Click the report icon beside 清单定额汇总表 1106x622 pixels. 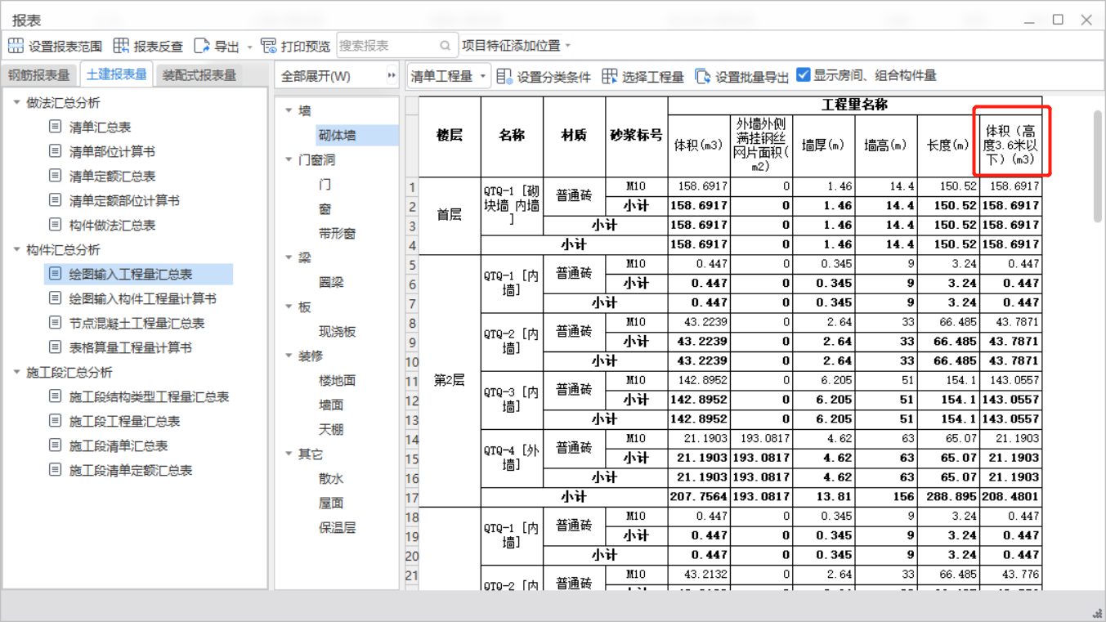coord(55,176)
